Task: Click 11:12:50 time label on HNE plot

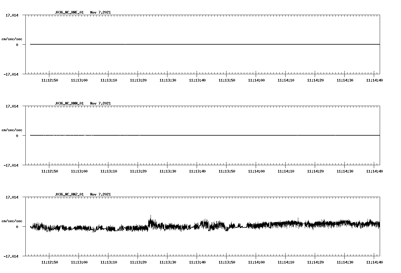Action: [x=50, y=80]
